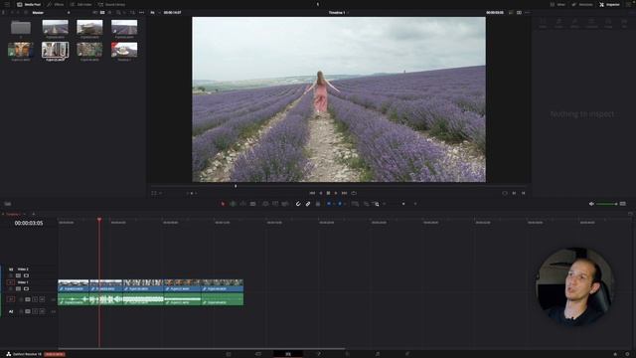Click the red timeline playhead handle
The height and width of the screenshot is (358, 636).
click(x=99, y=220)
